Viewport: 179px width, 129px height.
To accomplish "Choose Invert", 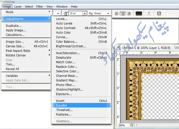I will point(81,101).
